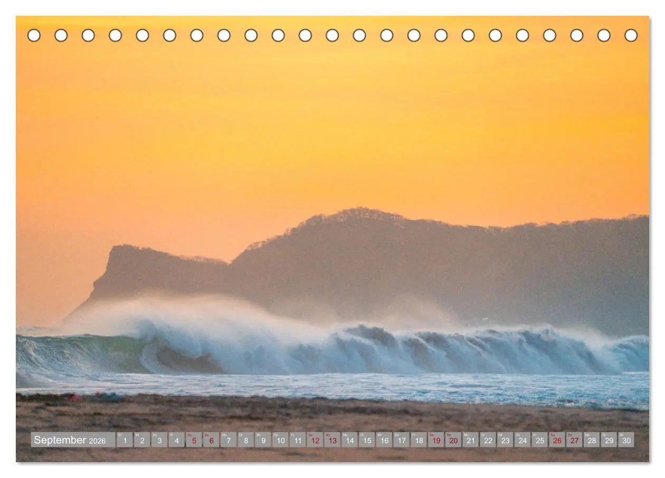Select day 1 in the calendar strip
The height and width of the screenshot is (478, 665).
(125, 440)
